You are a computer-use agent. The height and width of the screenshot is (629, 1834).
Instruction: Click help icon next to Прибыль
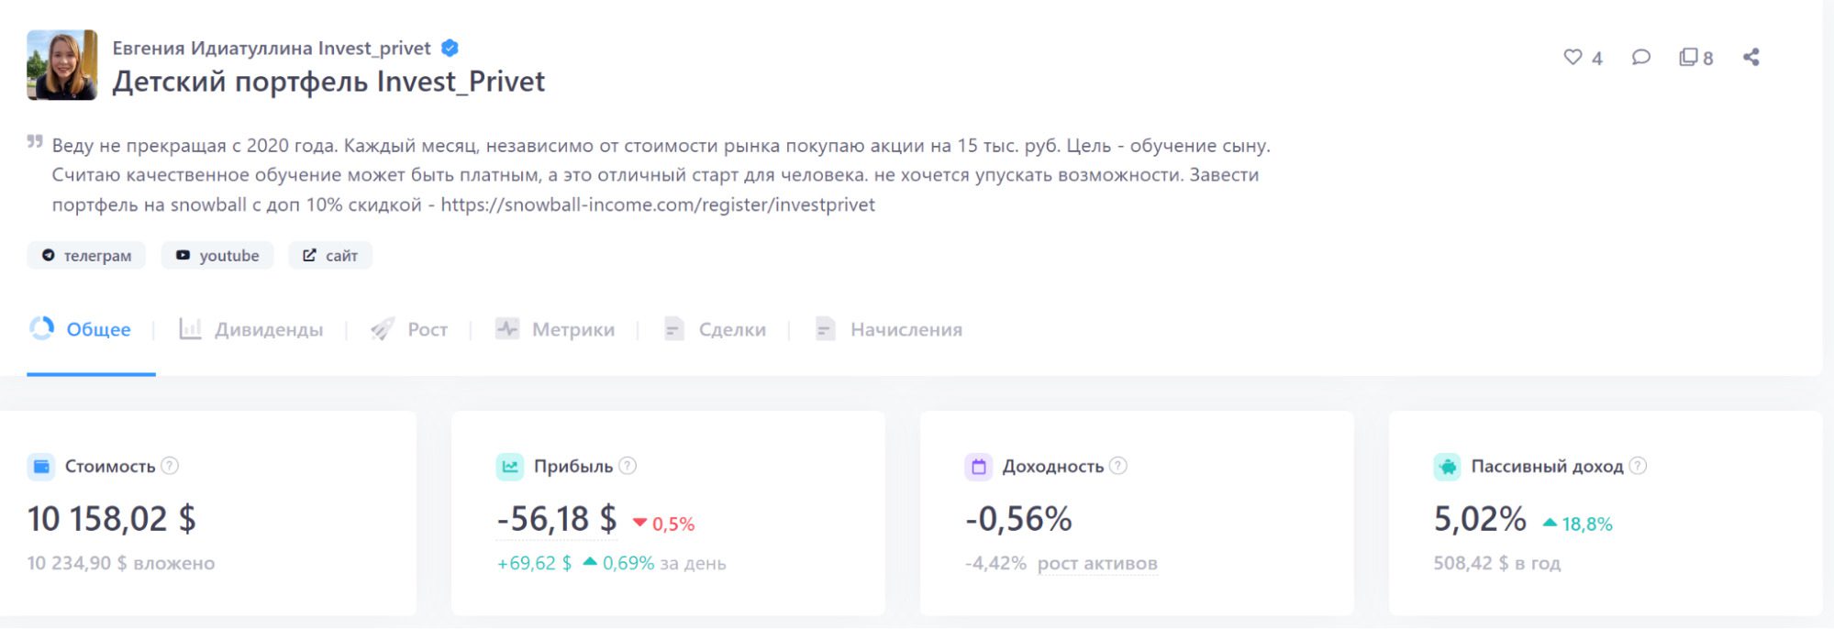coord(628,466)
